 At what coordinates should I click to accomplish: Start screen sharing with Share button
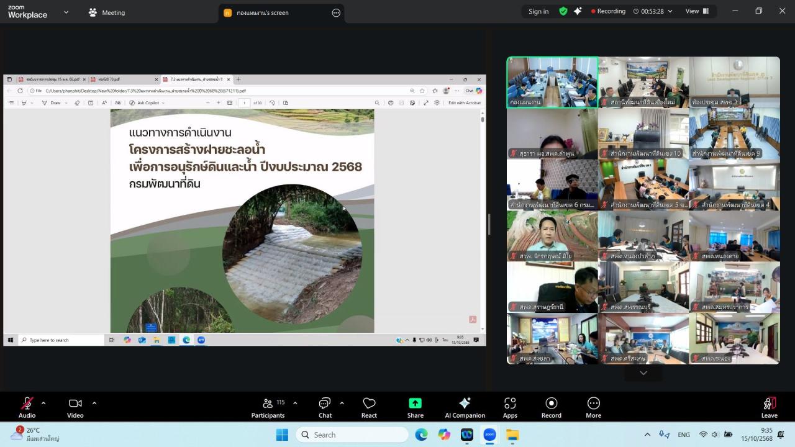pyautogui.click(x=416, y=407)
